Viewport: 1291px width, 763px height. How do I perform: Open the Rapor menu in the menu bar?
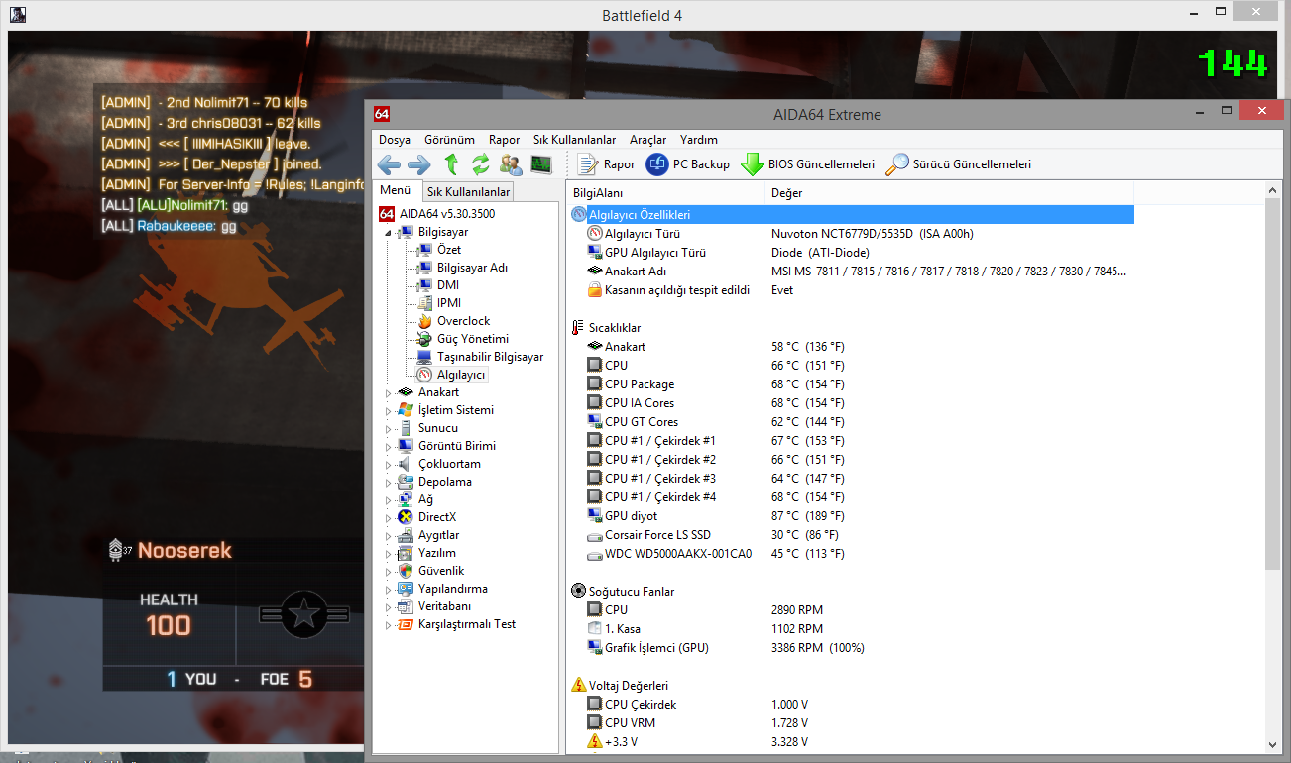point(504,140)
